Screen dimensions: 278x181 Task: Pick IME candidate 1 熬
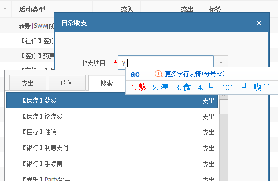[x=139, y=87]
